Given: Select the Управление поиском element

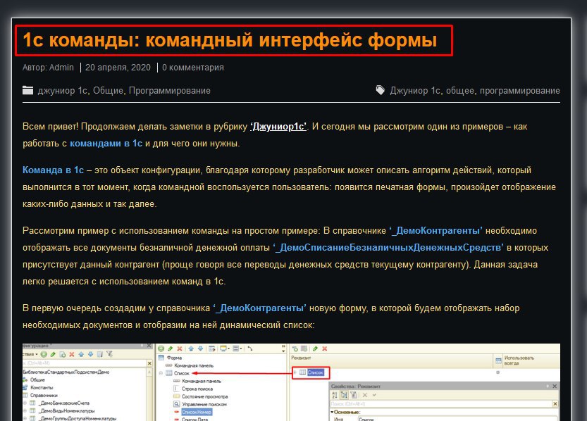Looking at the screenshot, I should [204, 404].
